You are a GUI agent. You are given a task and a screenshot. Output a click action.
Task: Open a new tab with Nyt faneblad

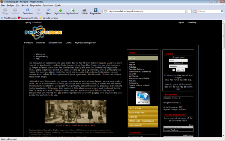72,11
